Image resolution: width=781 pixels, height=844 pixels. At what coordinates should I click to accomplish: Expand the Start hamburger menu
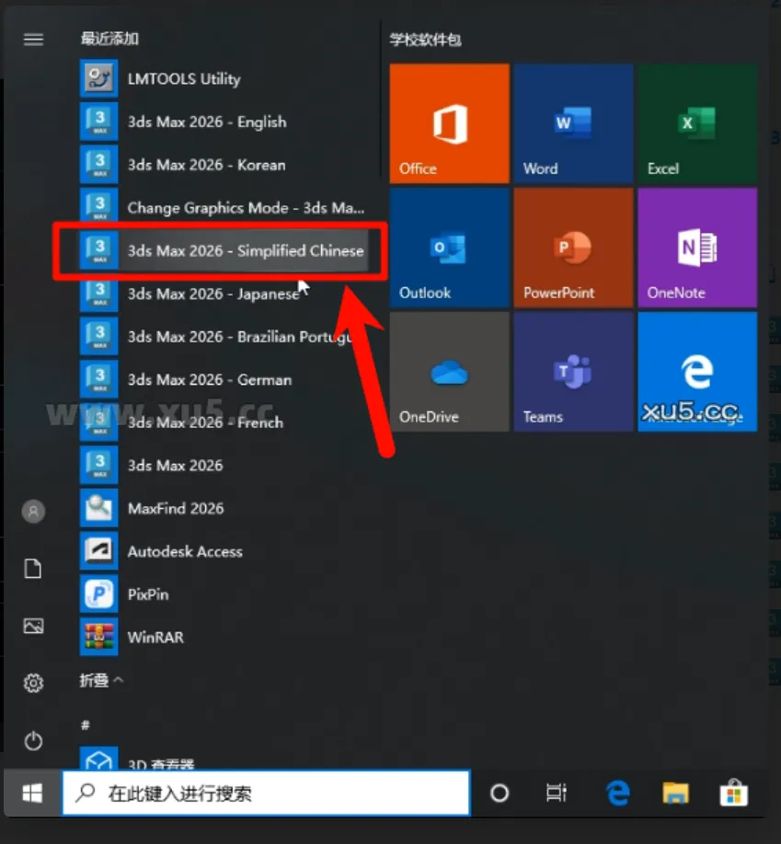(33, 40)
